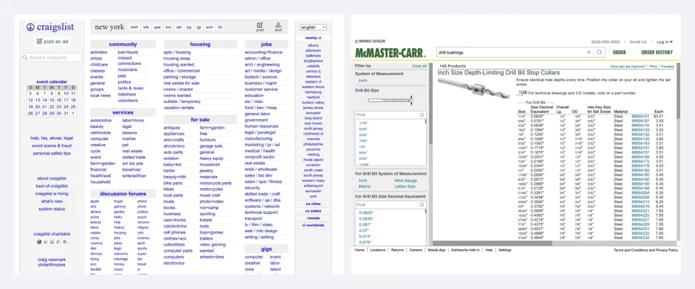
Task: Switch to mnh borough on craigslist
Action: pos(134,27)
